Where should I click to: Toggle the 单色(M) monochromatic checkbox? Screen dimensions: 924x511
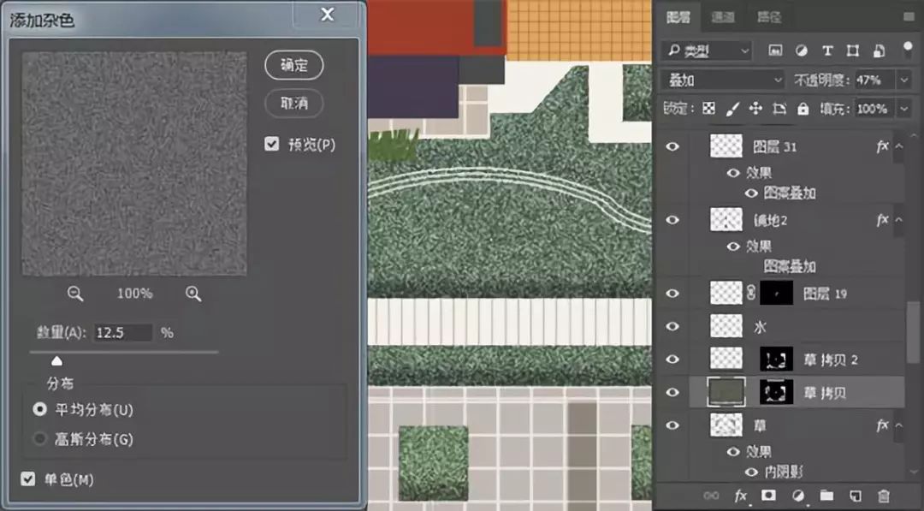tap(29, 479)
